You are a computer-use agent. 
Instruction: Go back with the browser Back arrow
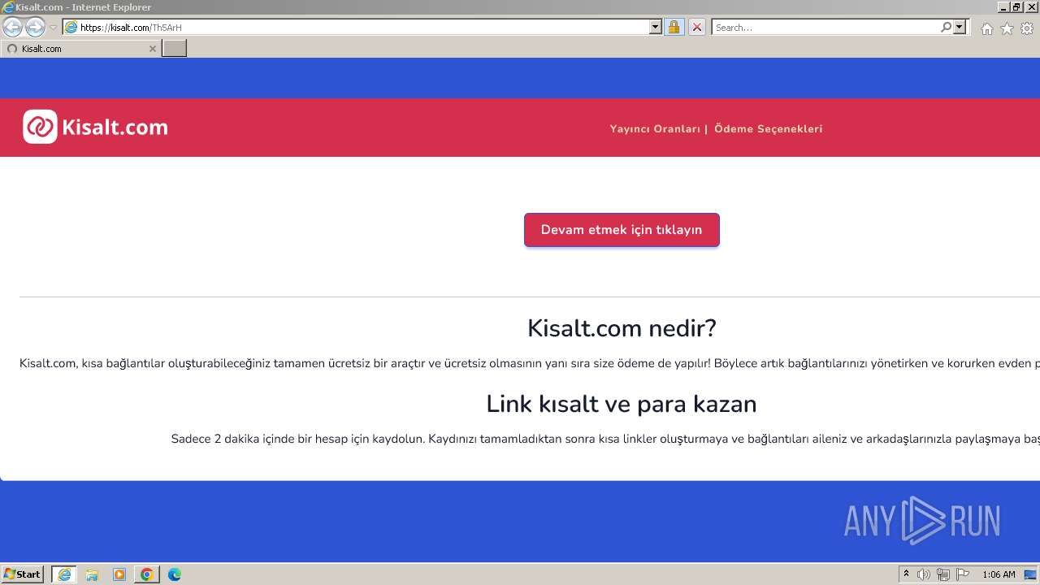[x=12, y=27]
